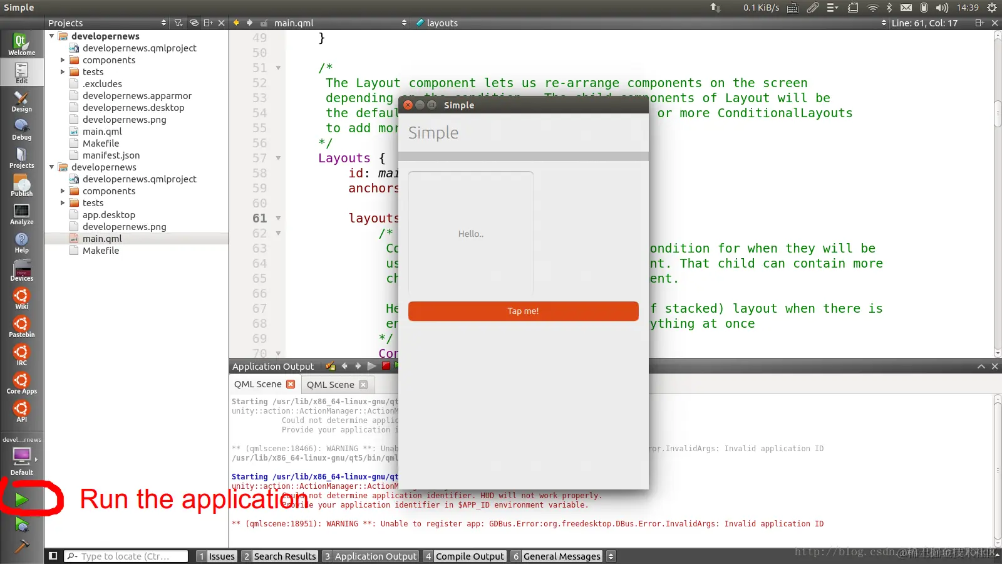Open the Projects view dropdown
Viewport: 1002px width, 564px height.
[x=107, y=23]
